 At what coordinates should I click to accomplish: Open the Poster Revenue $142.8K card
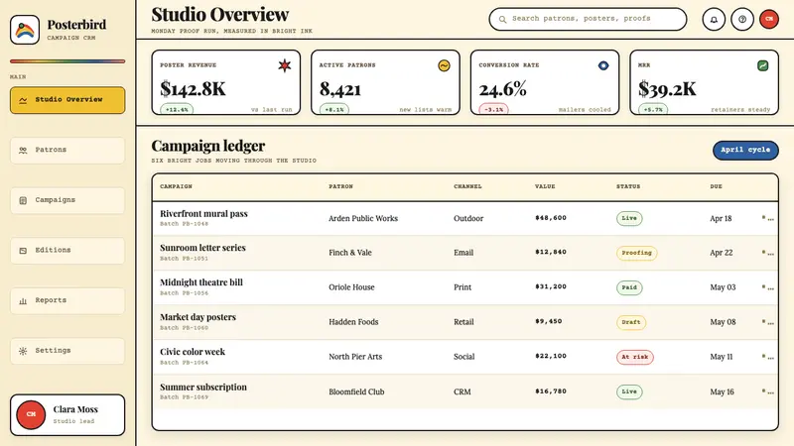tap(226, 82)
